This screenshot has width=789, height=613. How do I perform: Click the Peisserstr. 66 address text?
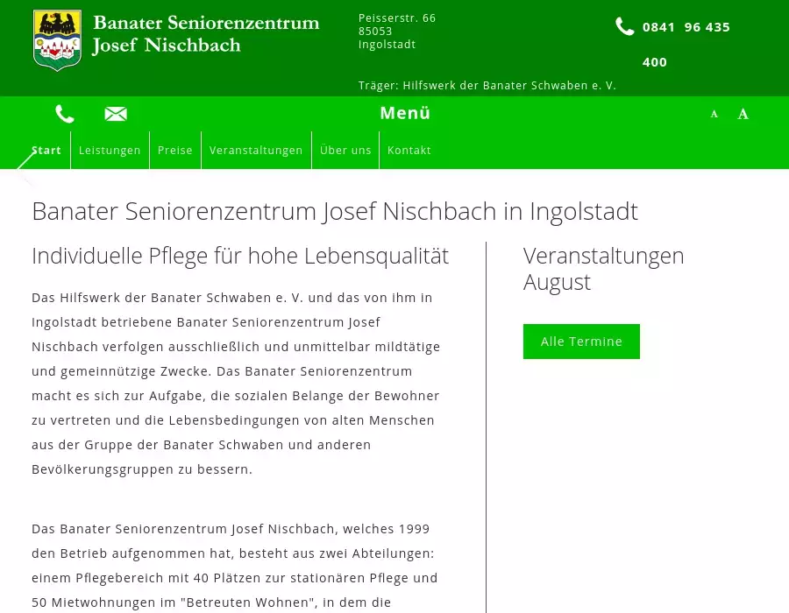click(x=397, y=18)
